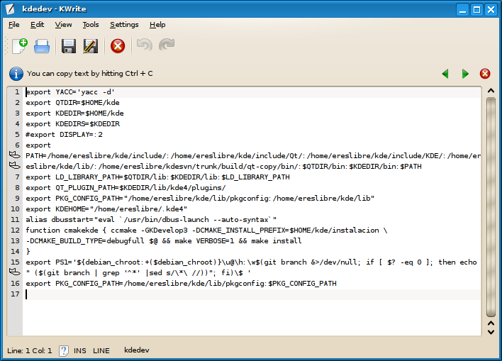
Task: Click the export KDEHOME line
Action: [106, 209]
